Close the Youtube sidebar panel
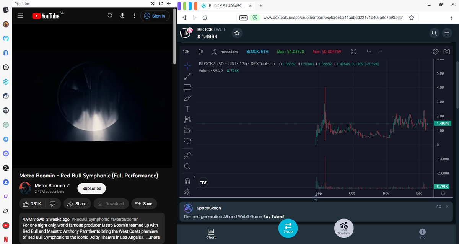This screenshot has width=459, height=244. click(153, 3)
